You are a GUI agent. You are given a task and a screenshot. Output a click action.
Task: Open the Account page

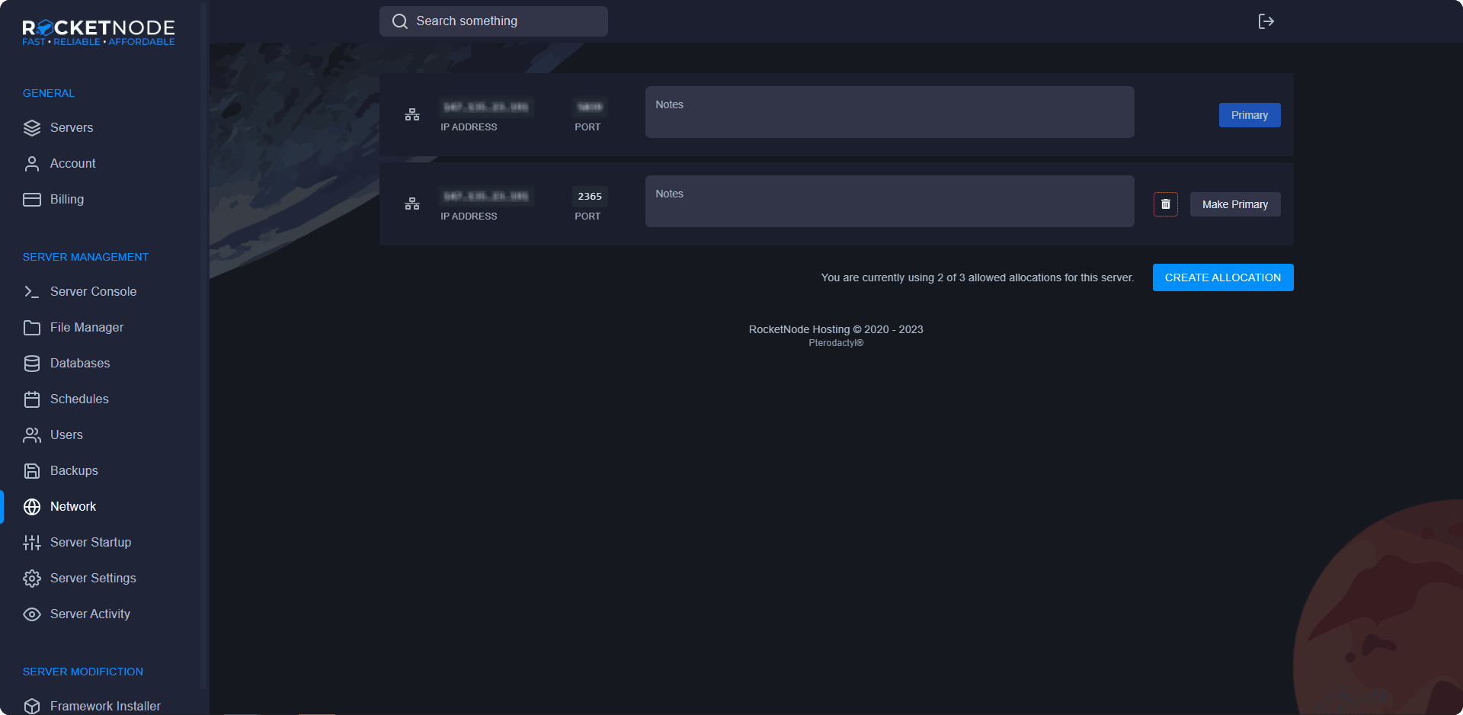click(x=72, y=164)
